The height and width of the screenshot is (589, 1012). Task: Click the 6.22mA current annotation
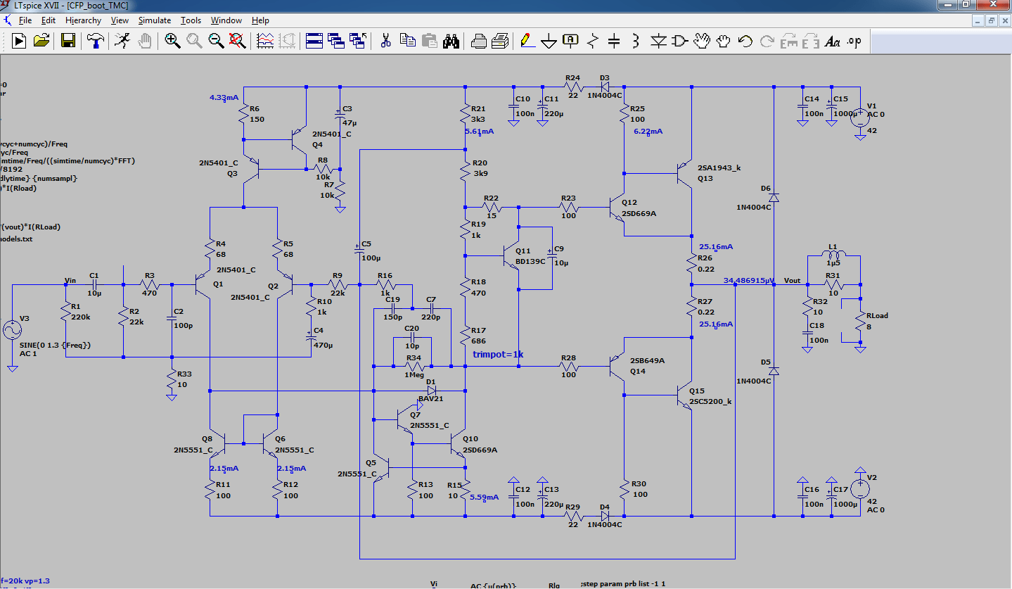(648, 131)
